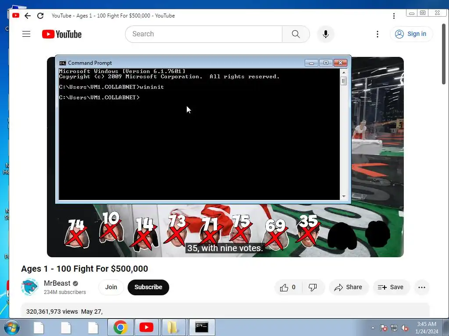
Task: Subscribe to MrBeast
Action: pyautogui.click(x=148, y=287)
